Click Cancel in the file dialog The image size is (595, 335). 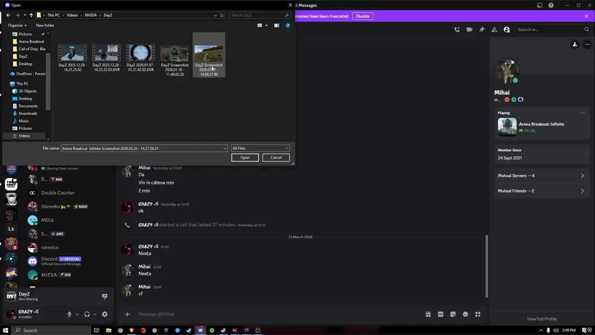pyautogui.click(x=276, y=157)
